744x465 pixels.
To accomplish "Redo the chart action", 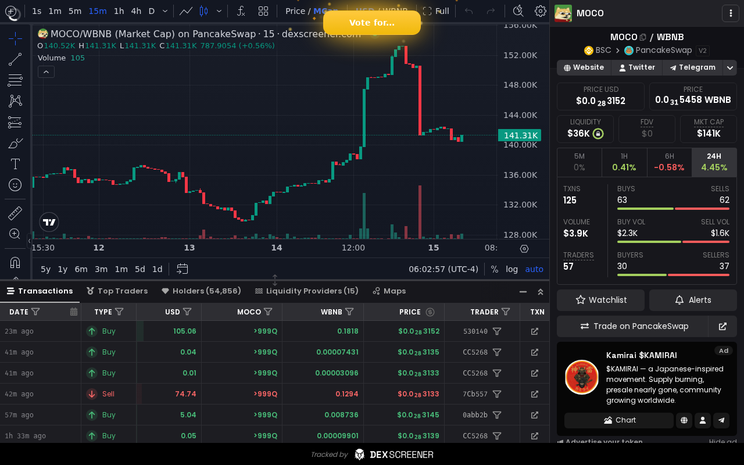I will pos(491,11).
